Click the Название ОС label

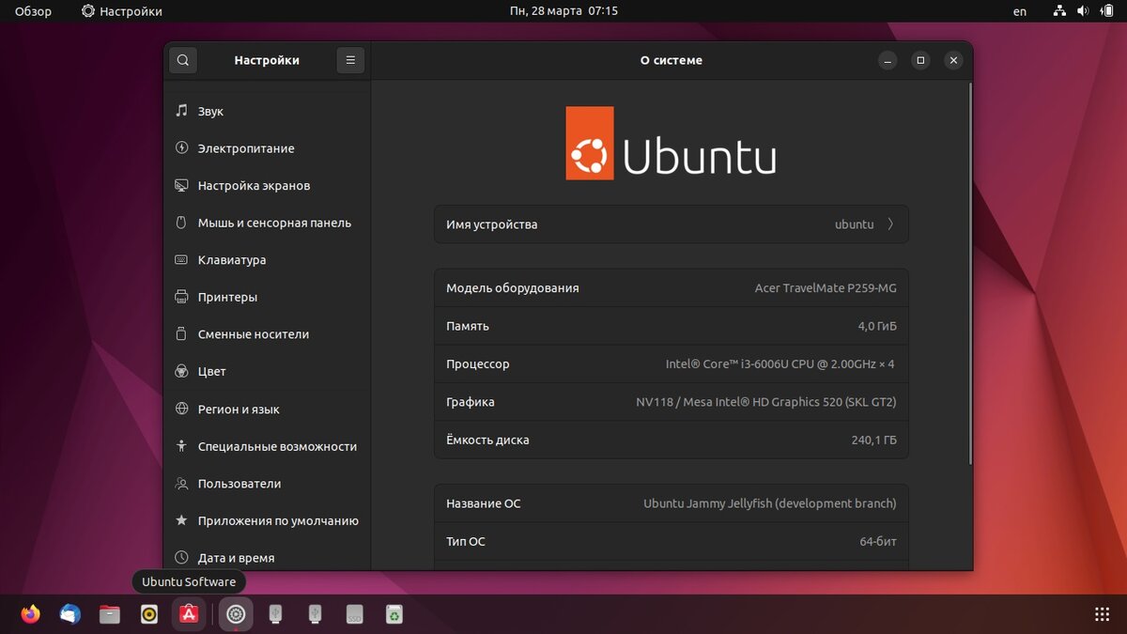(x=484, y=503)
